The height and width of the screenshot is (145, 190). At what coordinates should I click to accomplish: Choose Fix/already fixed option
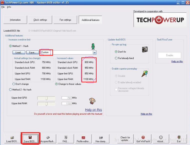coord(116,58)
